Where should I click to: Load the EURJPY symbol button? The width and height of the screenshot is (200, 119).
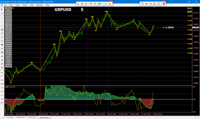(8, 36)
